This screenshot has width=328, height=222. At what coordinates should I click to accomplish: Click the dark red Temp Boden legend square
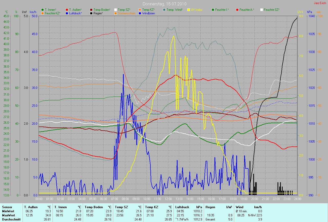click(91, 10)
